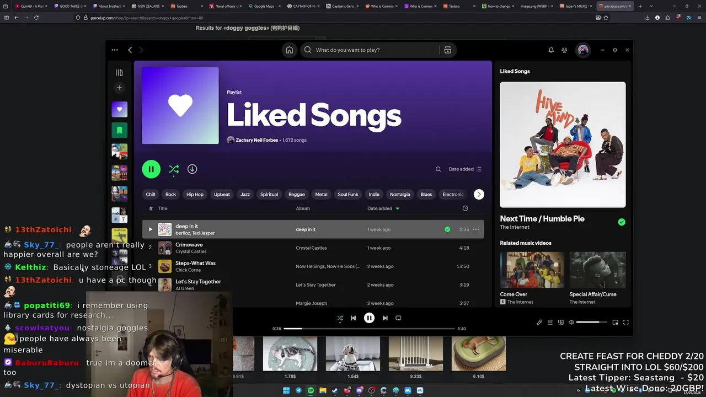
Task: Open the play queue
Action: [x=550, y=323]
